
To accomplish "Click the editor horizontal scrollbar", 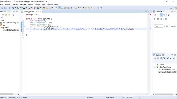I will (86, 94).
